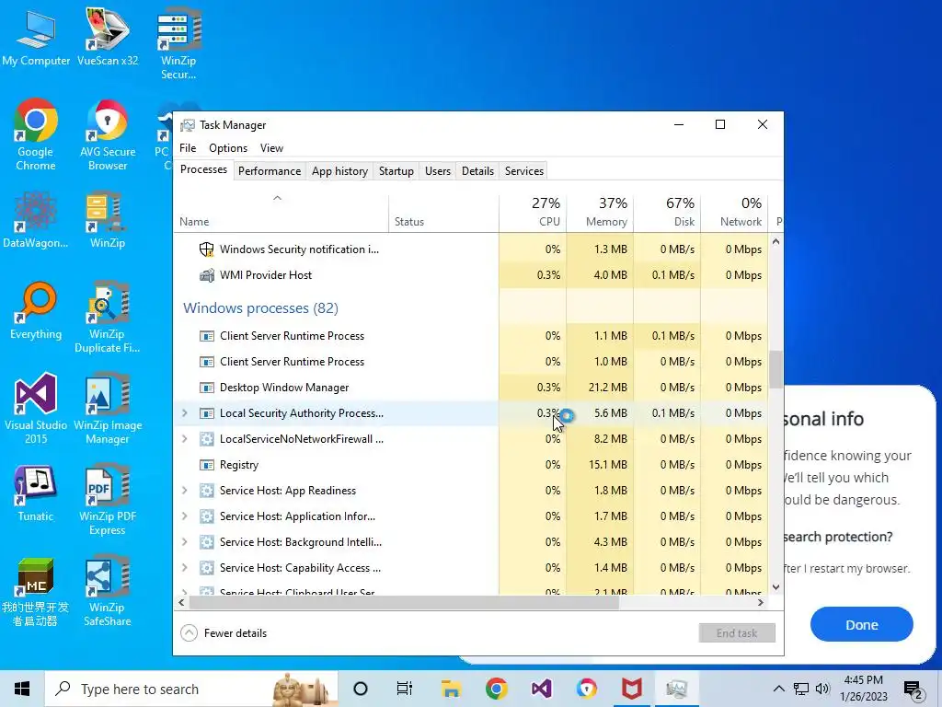The width and height of the screenshot is (942, 707).
Task: Sort processes by Disk column header
Action: [x=668, y=213]
